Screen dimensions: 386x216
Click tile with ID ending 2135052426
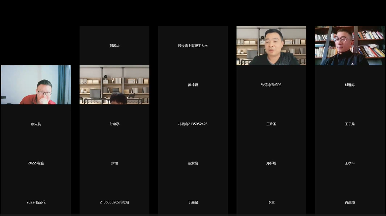click(193, 124)
